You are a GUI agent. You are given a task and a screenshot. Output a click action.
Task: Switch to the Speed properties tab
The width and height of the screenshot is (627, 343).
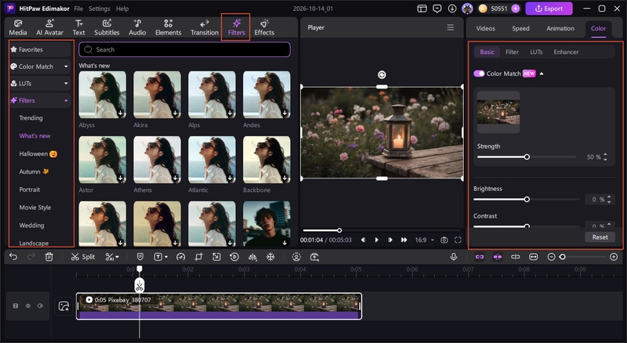click(520, 28)
